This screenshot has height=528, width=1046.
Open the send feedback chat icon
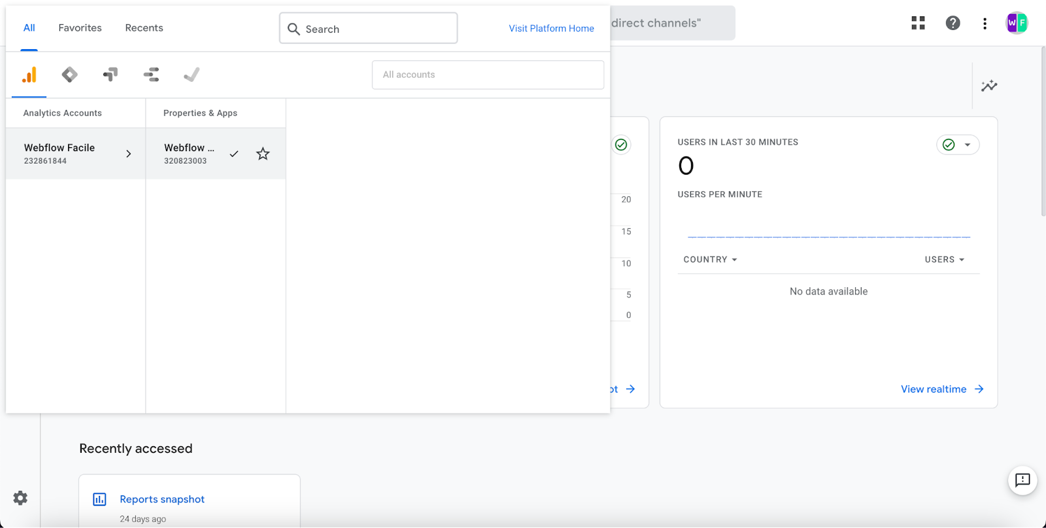coord(1022,480)
